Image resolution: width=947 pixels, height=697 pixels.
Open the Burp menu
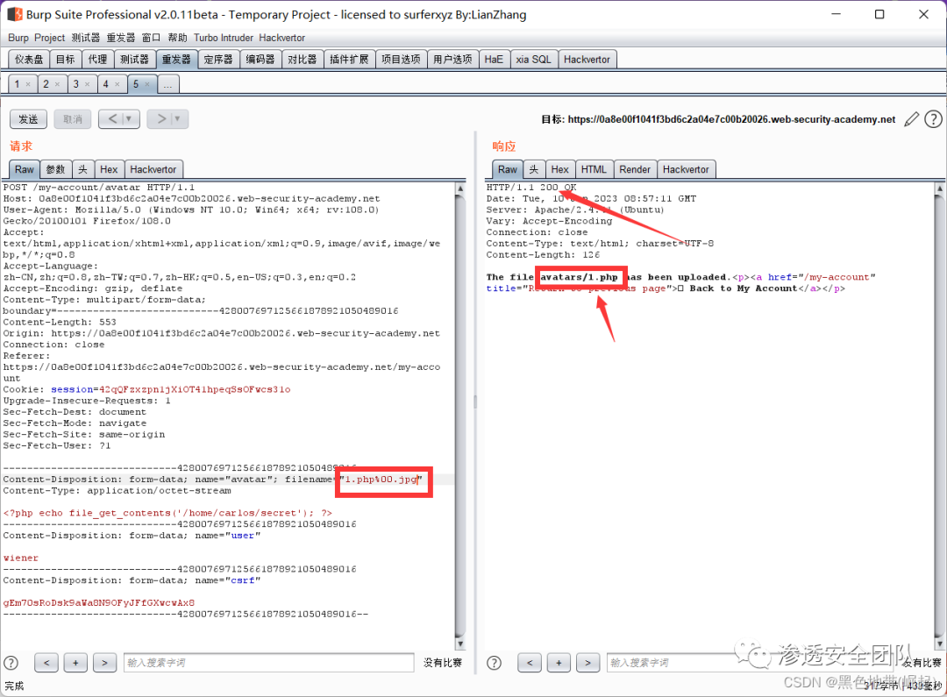pos(18,38)
